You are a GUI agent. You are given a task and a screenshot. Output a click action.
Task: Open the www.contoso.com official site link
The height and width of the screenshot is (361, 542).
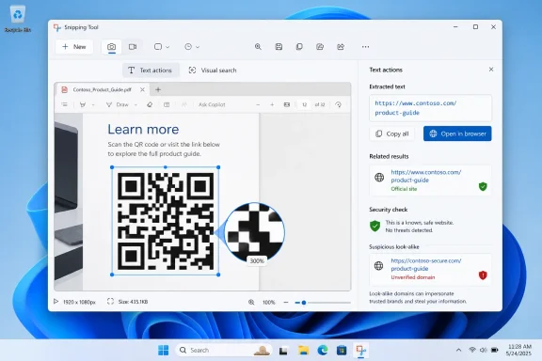(x=426, y=176)
